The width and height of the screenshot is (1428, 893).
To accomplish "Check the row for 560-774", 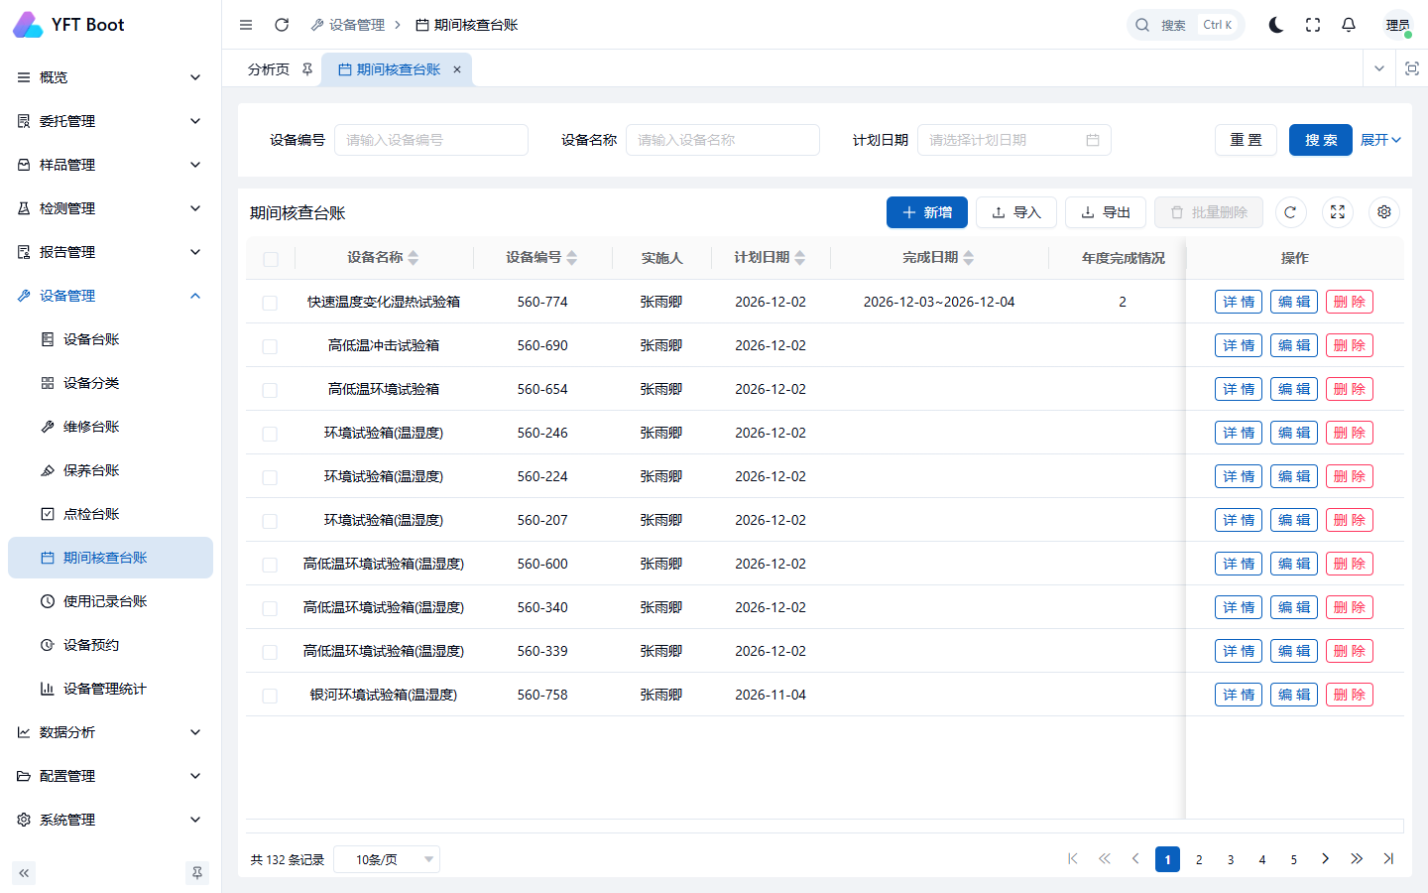I will point(270,303).
